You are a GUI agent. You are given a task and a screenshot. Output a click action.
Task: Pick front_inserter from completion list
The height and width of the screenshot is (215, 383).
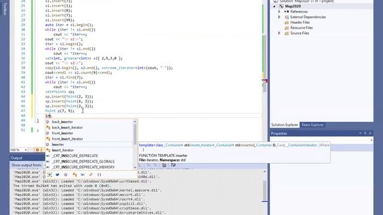[62, 133]
